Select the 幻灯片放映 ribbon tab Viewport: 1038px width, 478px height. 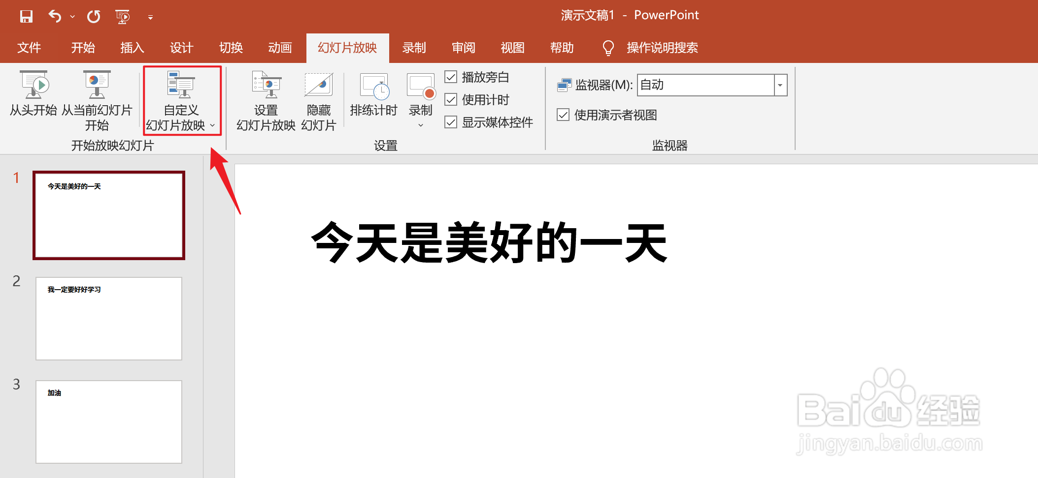tap(347, 48)
